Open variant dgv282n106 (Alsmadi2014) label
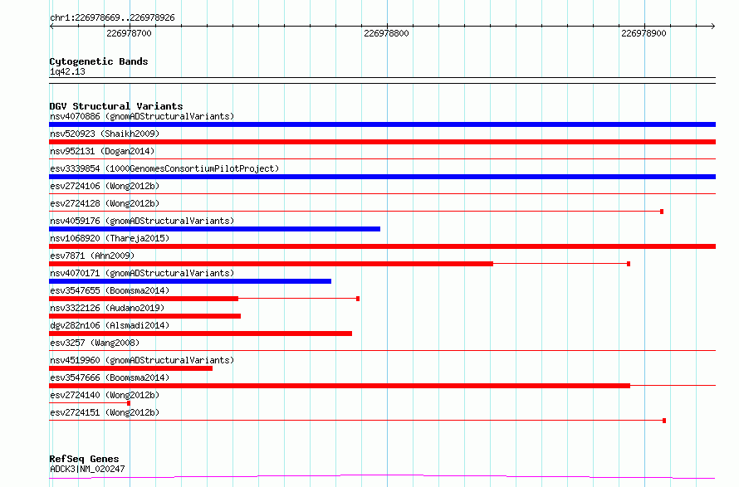 point(110,325)
